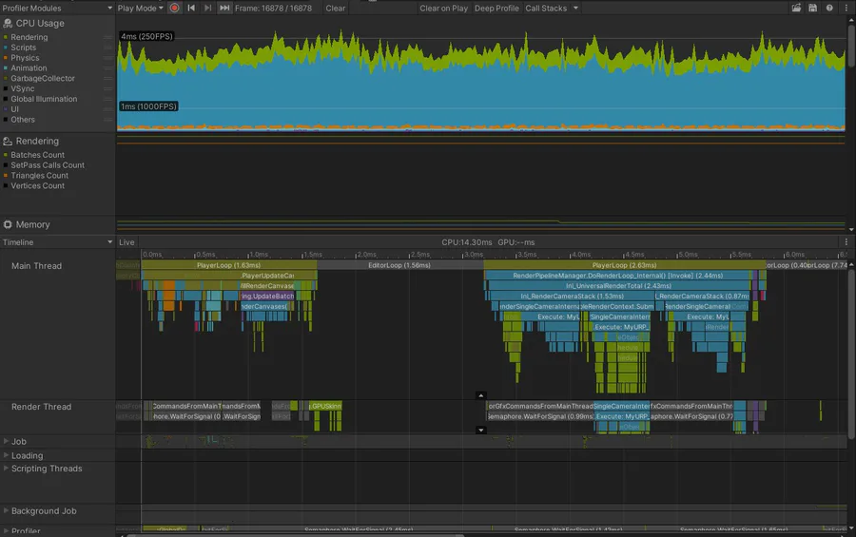This screenshot has width=856, height=537.
Task: Expand the Scripting Threads group
Action: tap(6, 469)
